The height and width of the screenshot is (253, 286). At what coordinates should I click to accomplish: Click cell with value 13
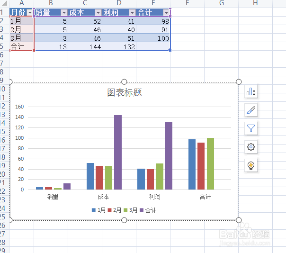click(x=51, y=47)
